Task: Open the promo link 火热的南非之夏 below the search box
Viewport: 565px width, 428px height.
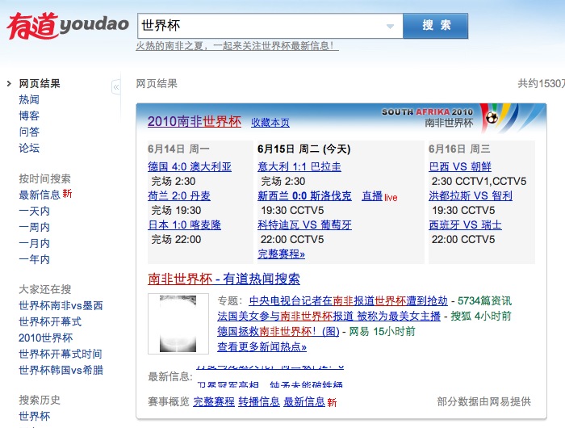Action: (237, 46)
